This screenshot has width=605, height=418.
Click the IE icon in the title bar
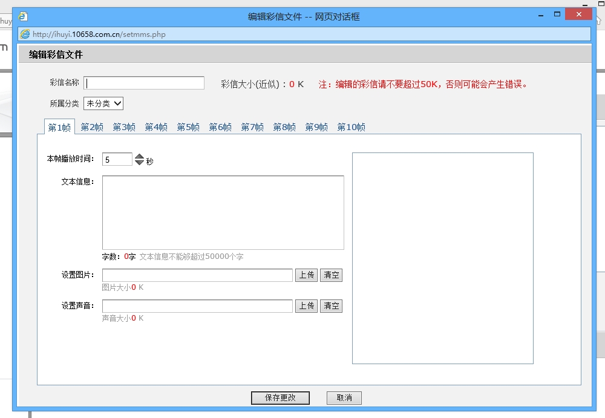pyautogui.click(x=23, y=17)
